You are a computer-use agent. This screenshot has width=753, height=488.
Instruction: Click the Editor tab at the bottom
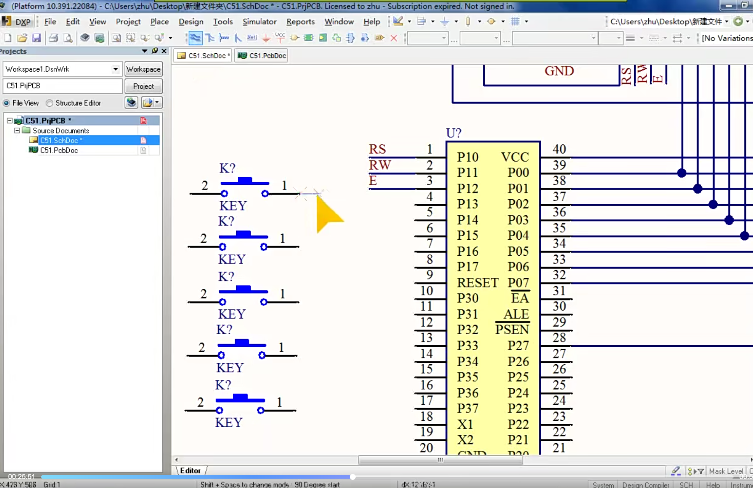(190, 470)
